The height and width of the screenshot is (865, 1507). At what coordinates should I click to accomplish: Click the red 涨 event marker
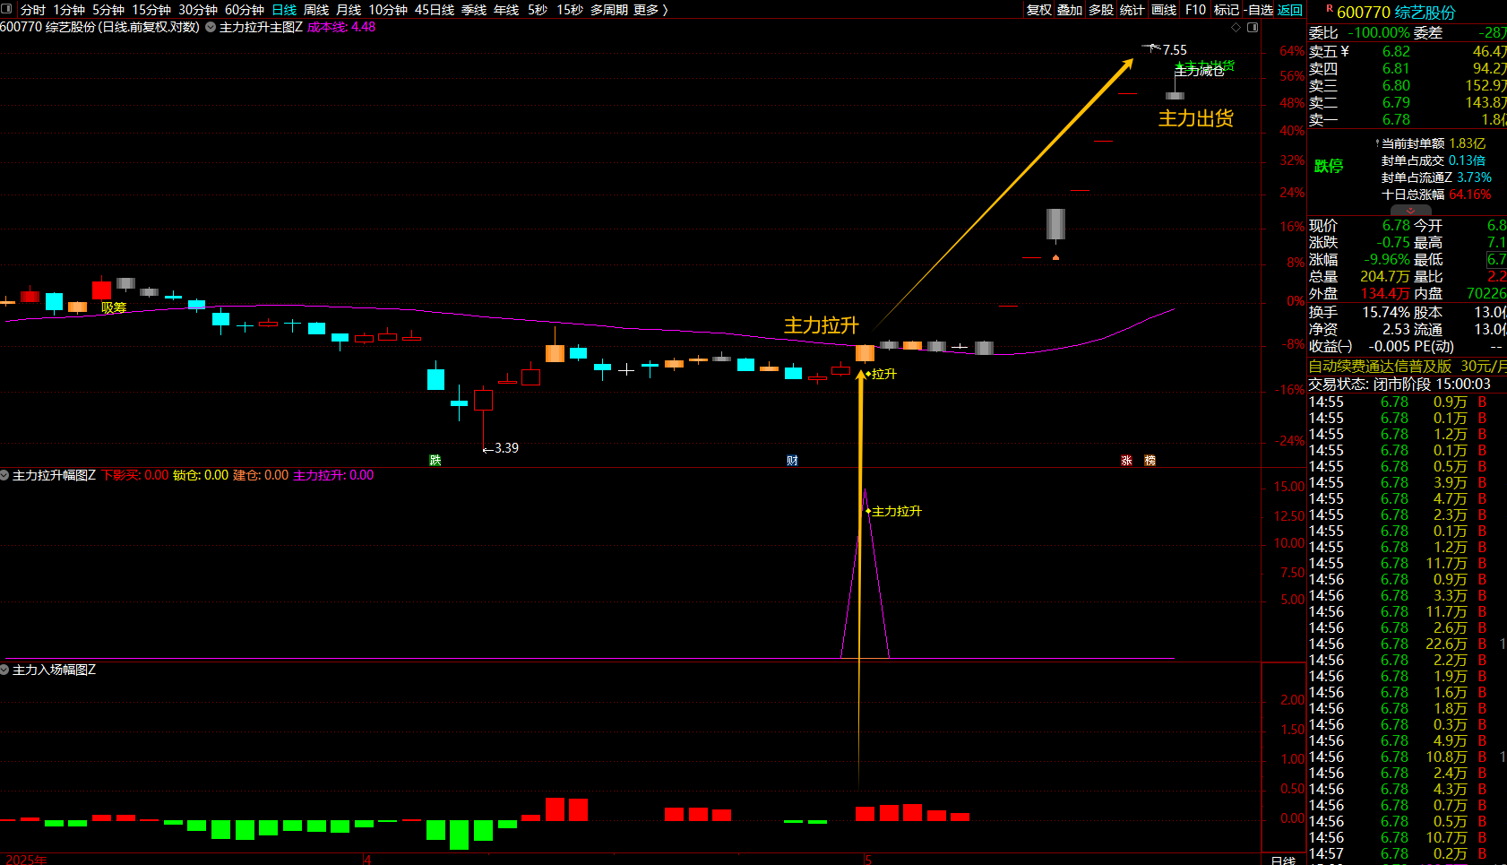point(1127,460)
